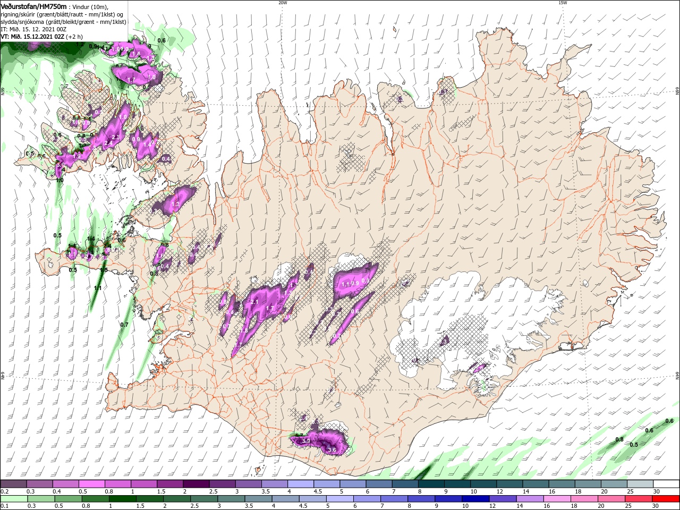This screenshot has height=510, width=680.
Task: Click the map precipitation value 2.1
Action: [254, 302]
